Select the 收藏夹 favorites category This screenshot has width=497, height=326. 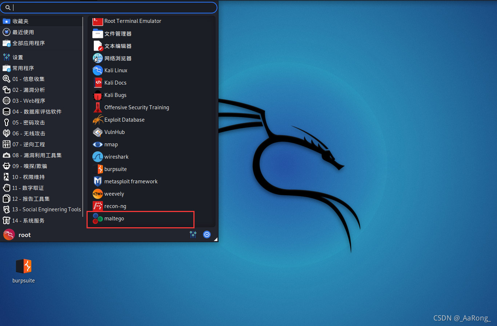[41, 21]
